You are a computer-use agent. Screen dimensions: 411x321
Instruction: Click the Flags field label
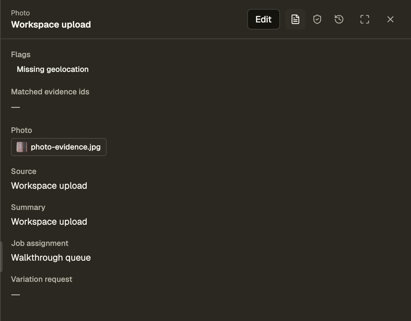click(x=21, y=55)
